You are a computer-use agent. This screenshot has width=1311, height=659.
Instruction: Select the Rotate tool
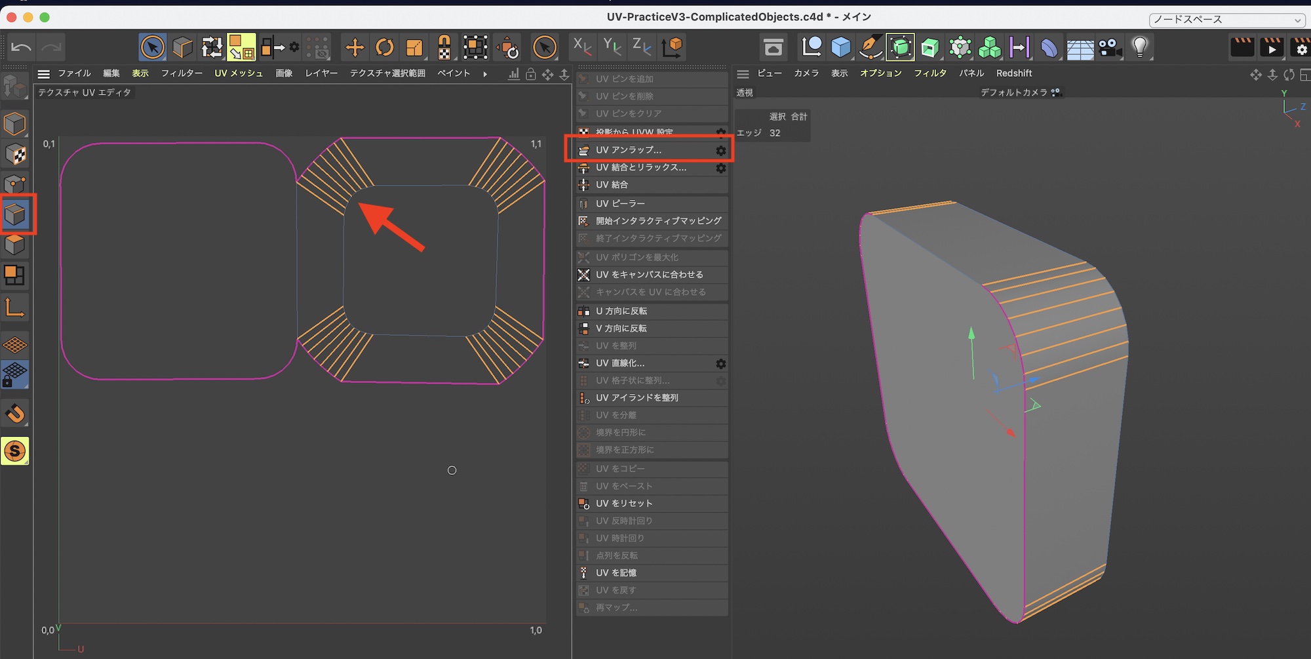(385, 47)
